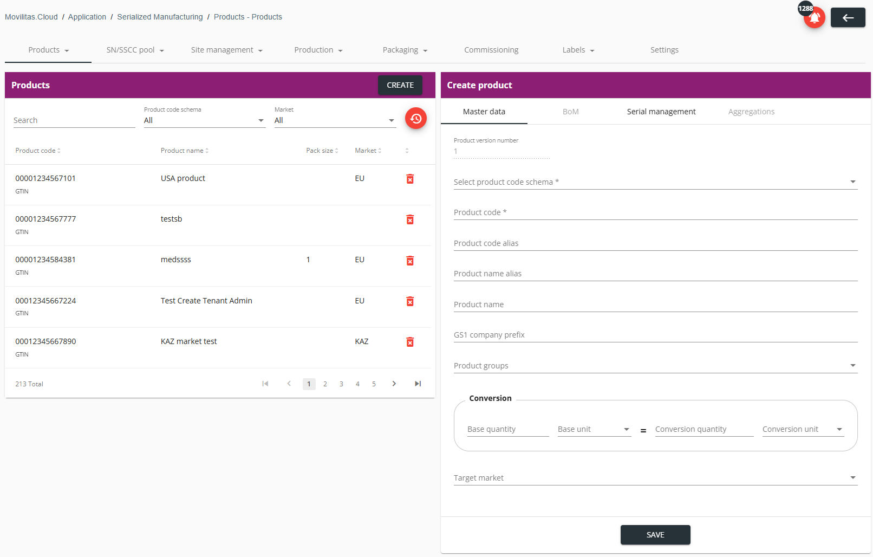The height and width of the screenshot is (557, 873).
Task: Delete the USA product row
Action: 410,179
